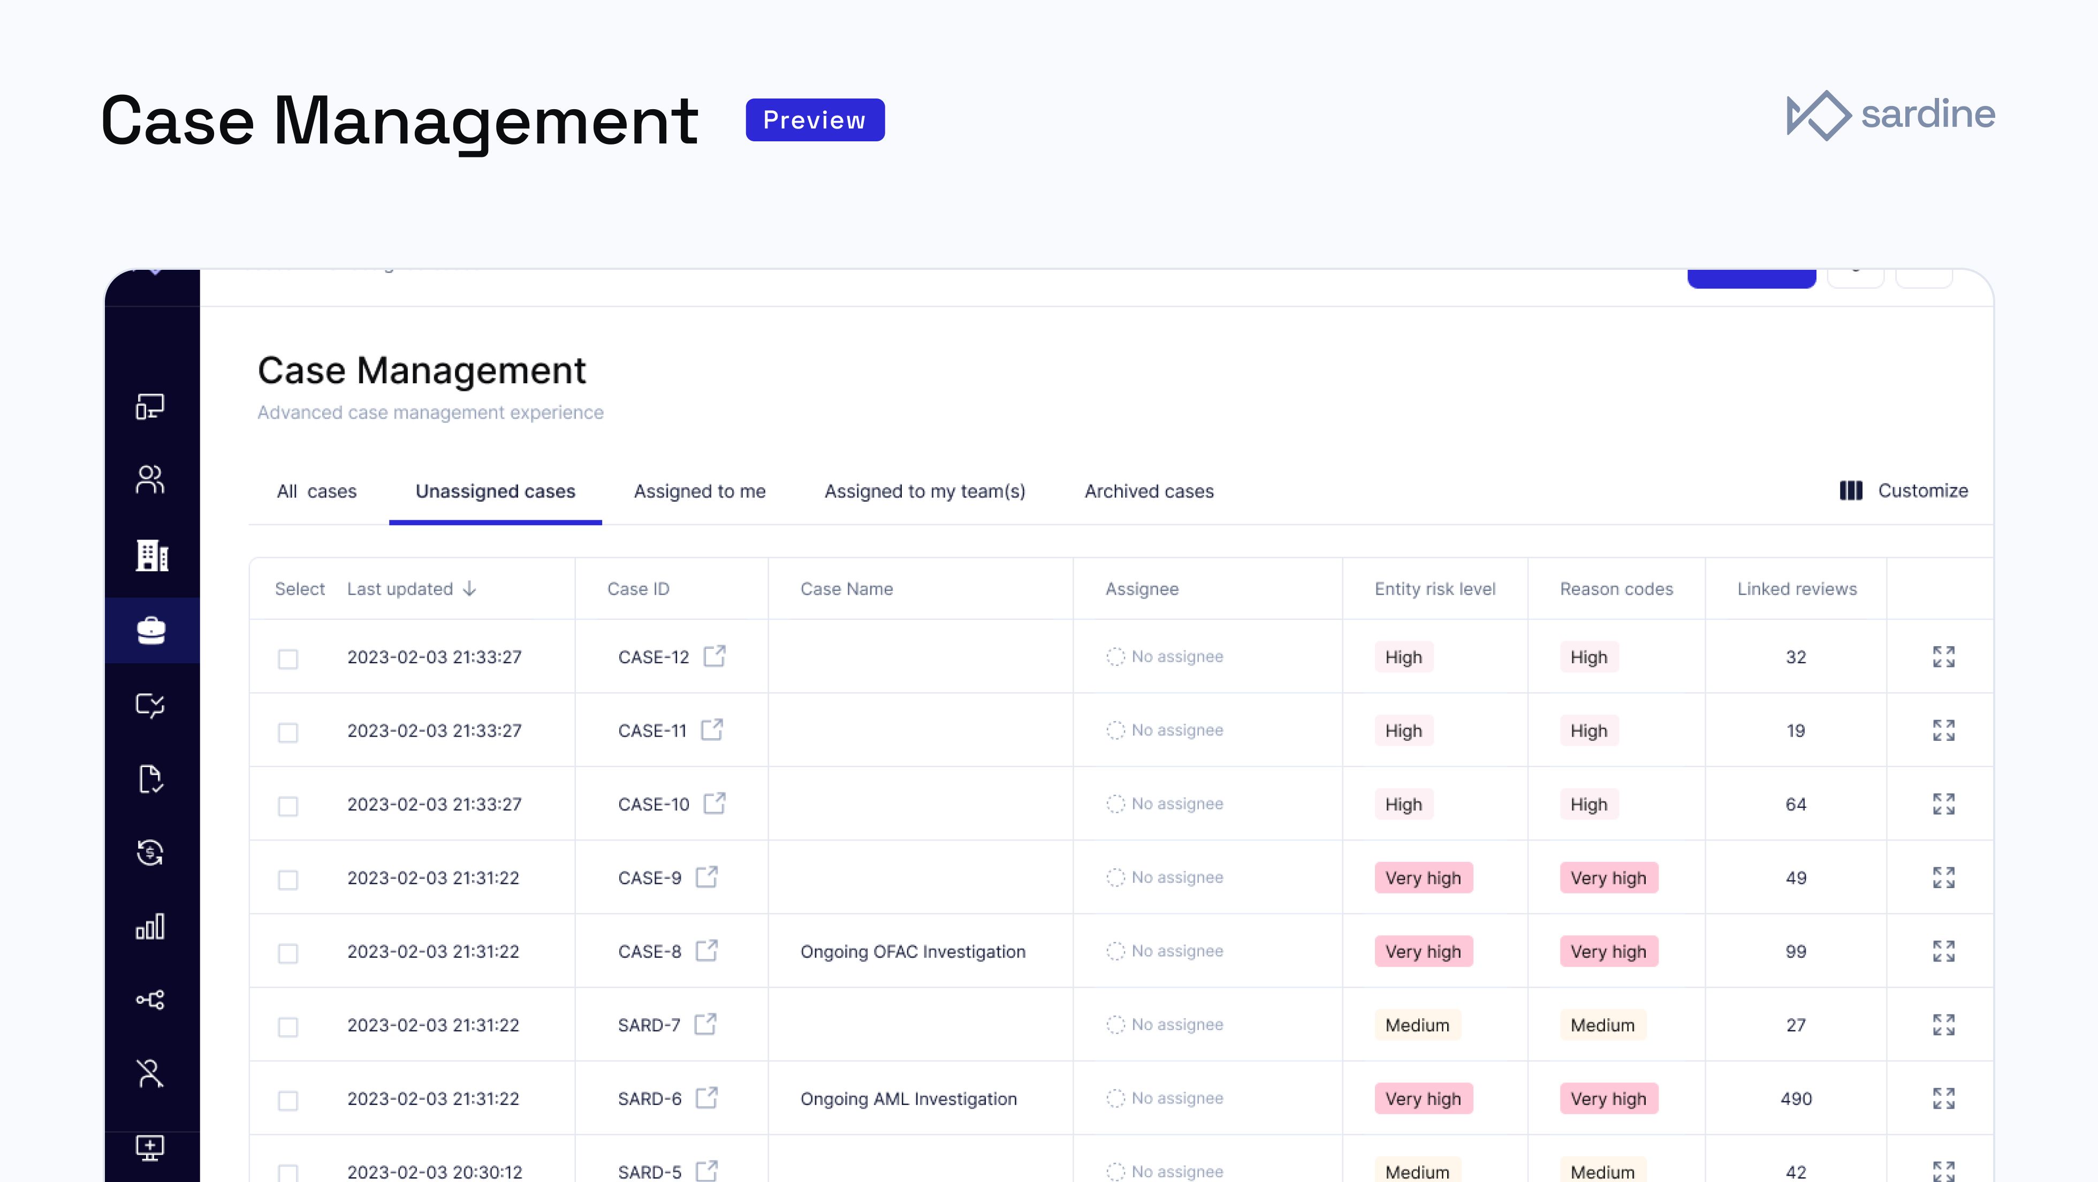
Task: Expand the CASE-11 row details
Action: (x=1943, y=731)
